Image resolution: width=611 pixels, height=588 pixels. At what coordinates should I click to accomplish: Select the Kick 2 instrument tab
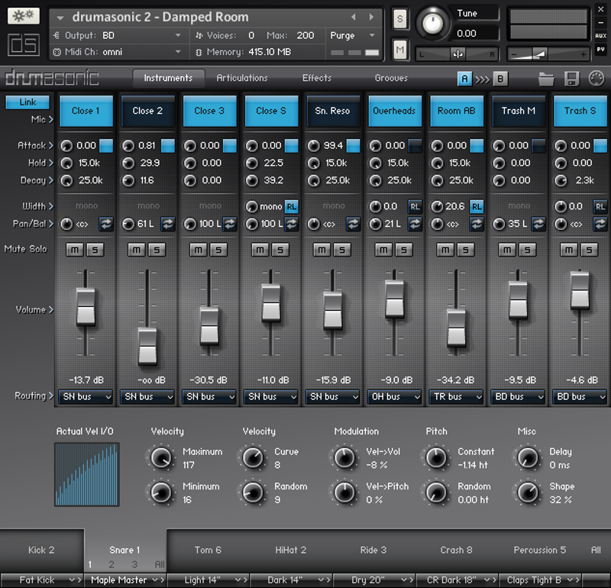(42, 551)
